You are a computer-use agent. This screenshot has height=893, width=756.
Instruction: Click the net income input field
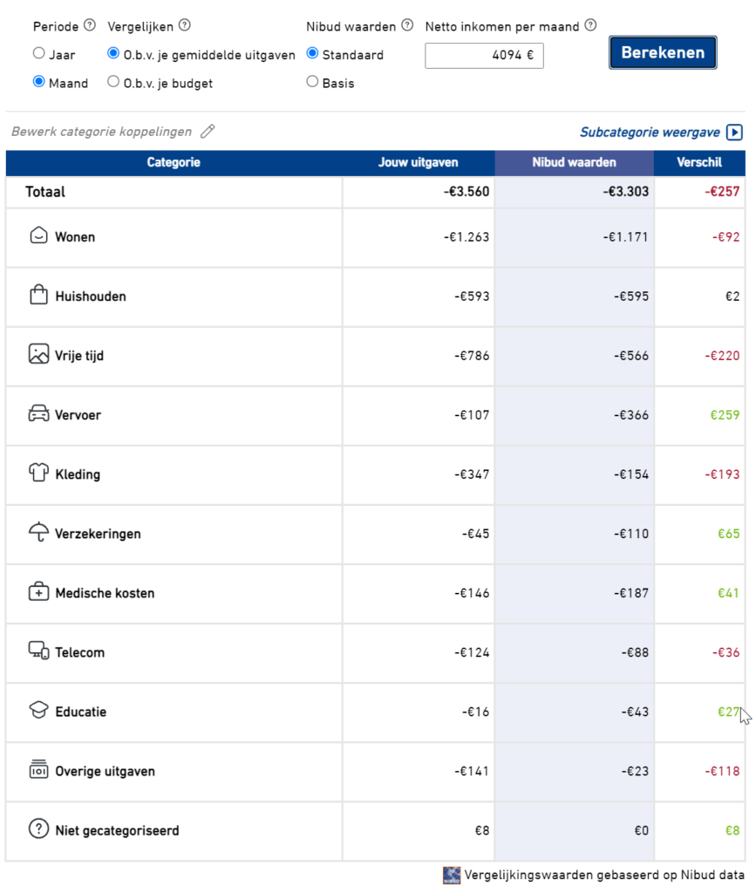[x=484, y=55]
